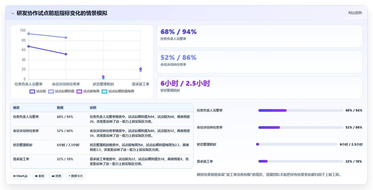The width and height of the screenshot is (373, 190).
Task: Click the 表格 tag button
Action: [39, 176]
